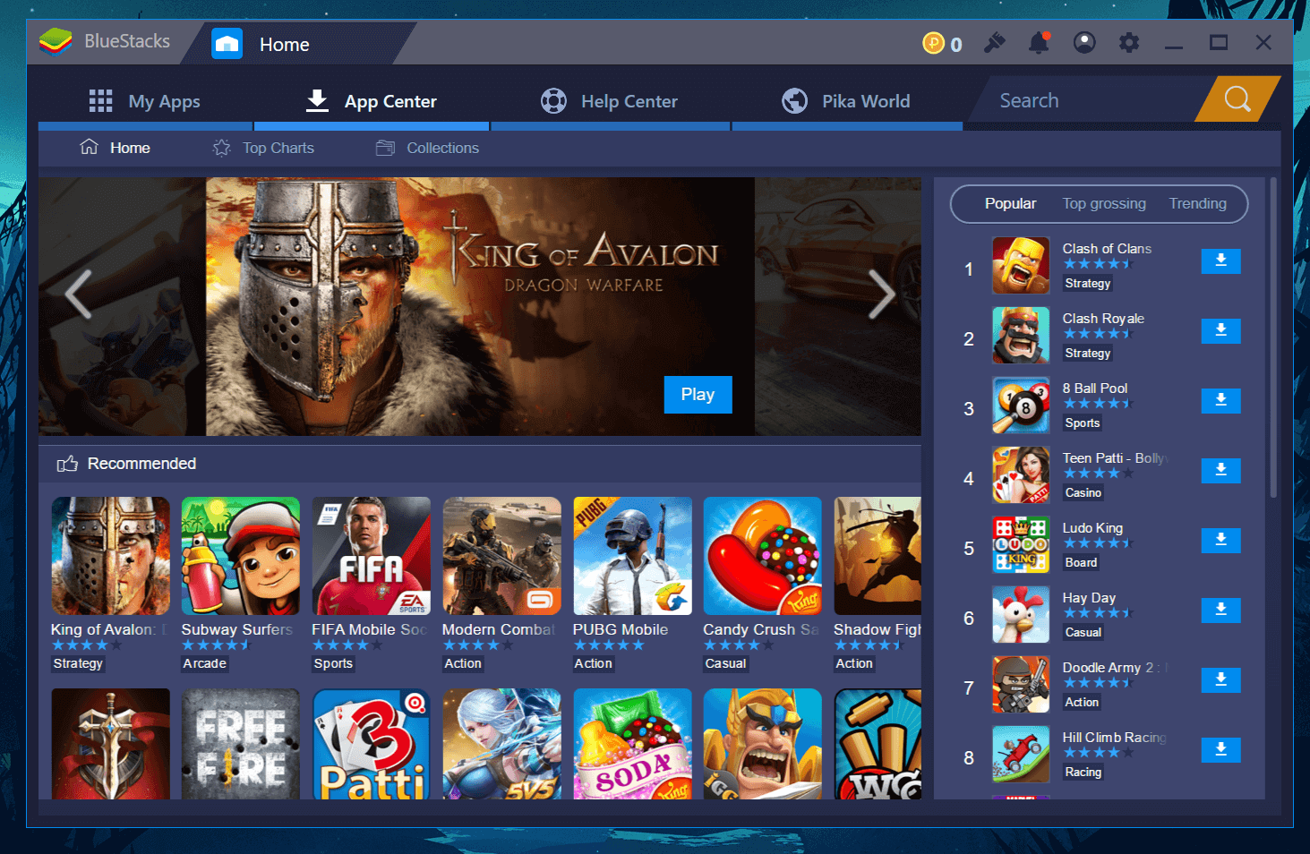1310x854 pixels.
Task: Open the settings gear icon
Action: (1129, 43)
